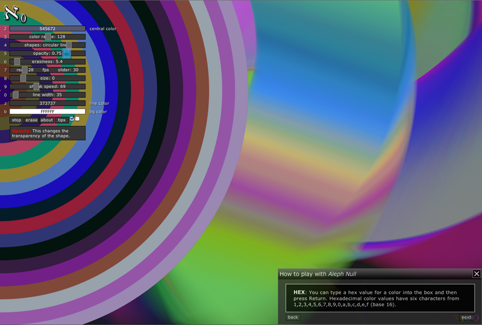Click the line color hex field
The width and height of the screenshot is (482, 325).
(47, 103)
